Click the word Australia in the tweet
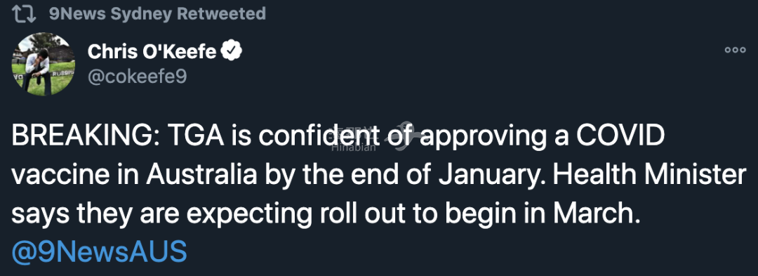Screen dimensions: 758x276 click(201, 175)
